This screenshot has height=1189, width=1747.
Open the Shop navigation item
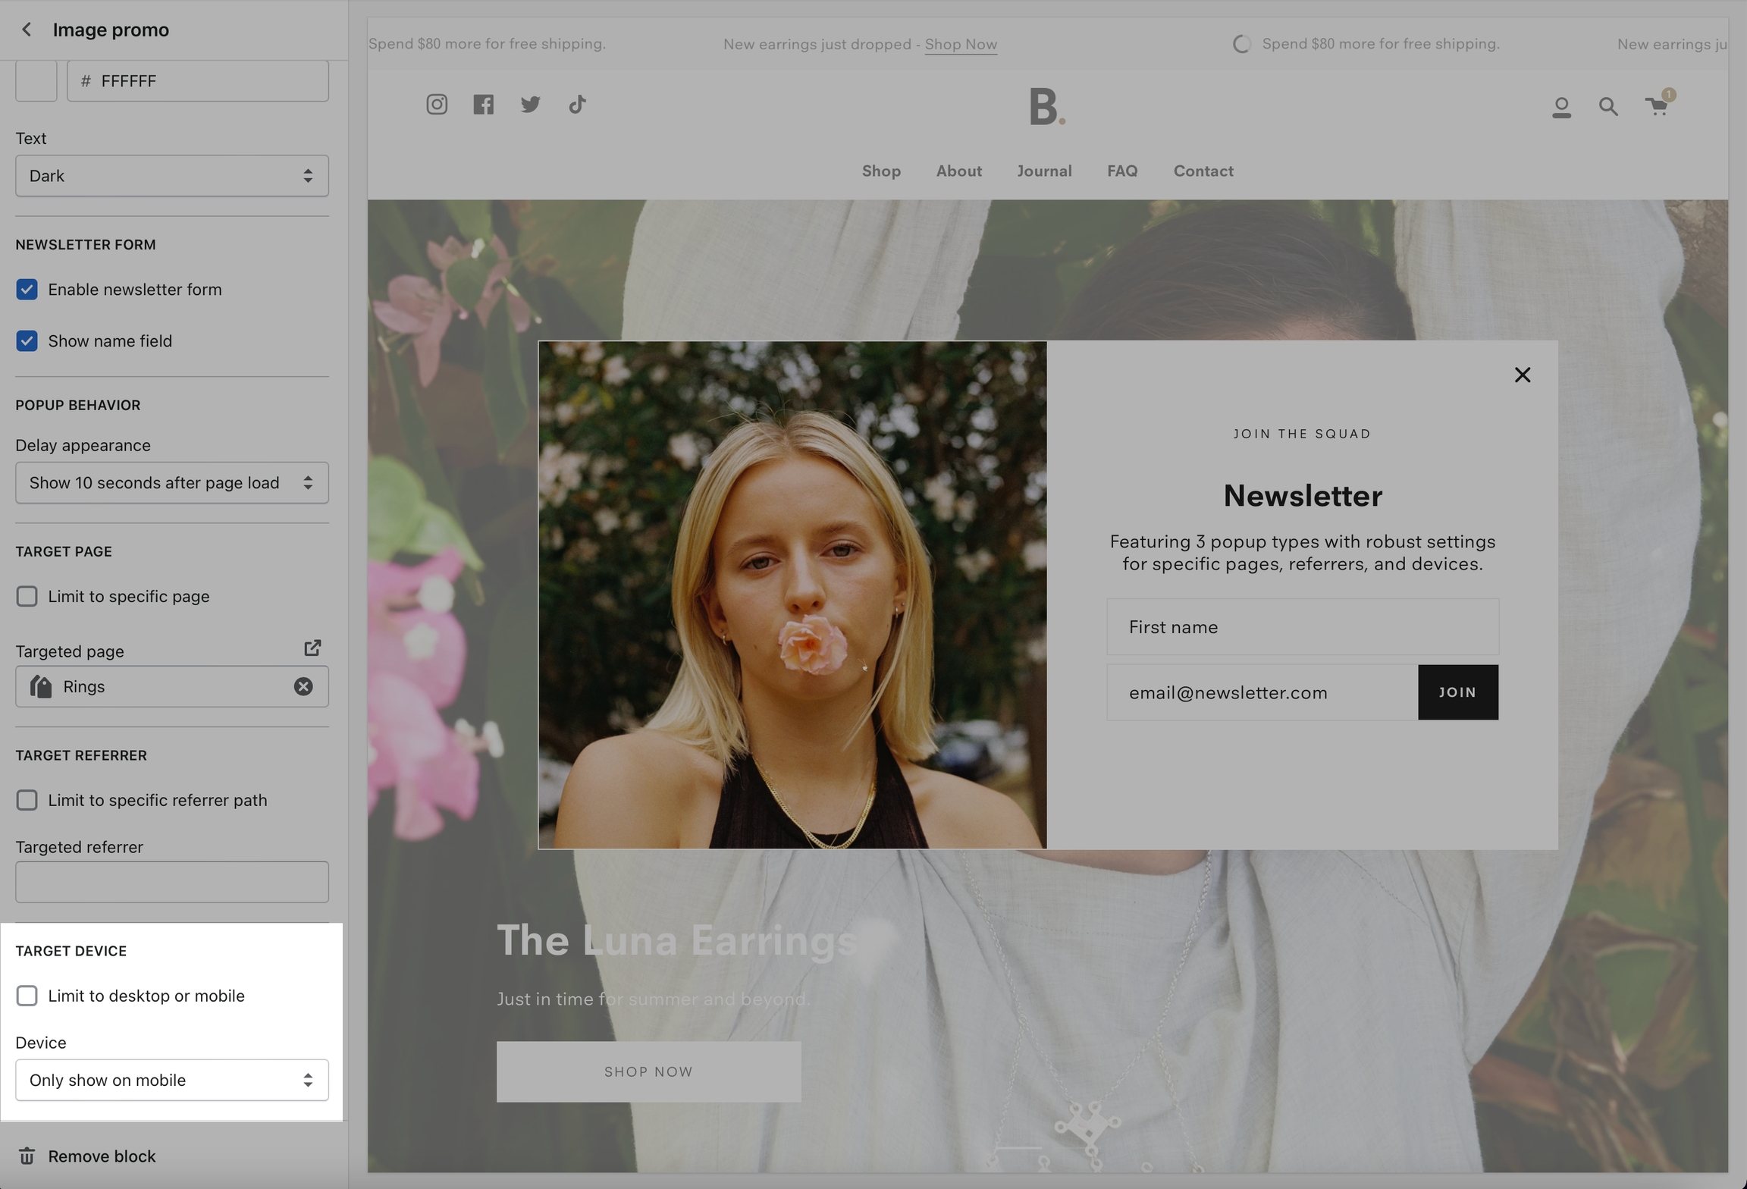pos(881,171)
